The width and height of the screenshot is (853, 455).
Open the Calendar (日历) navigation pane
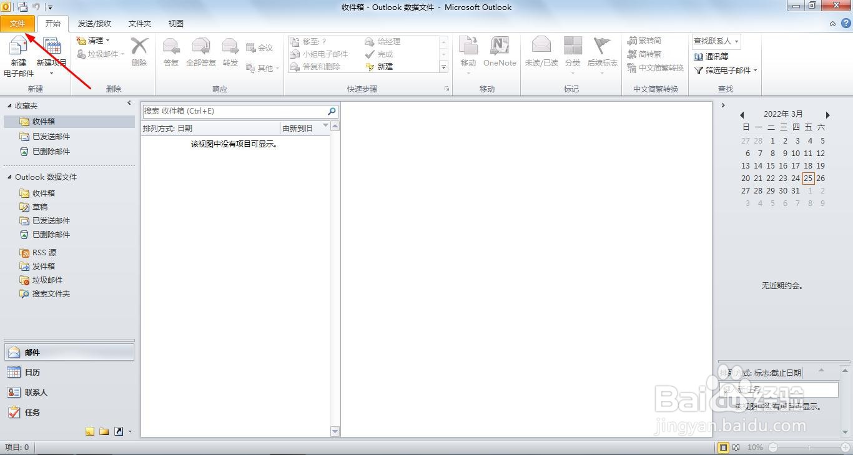coord(69,372)
